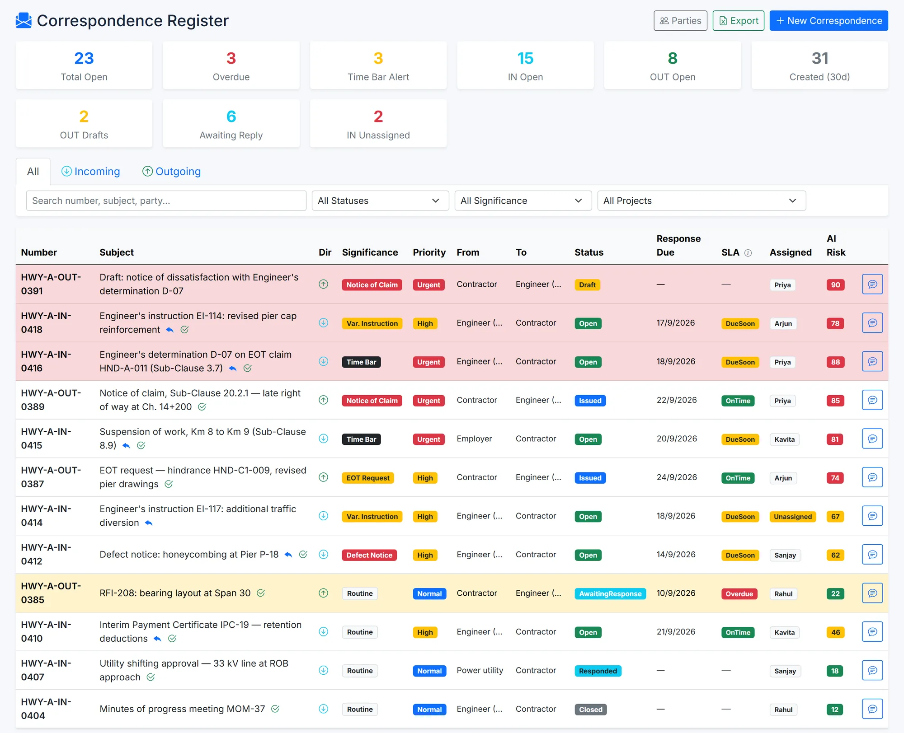
Task: Open comments for HWY-A-OUT-0389
Action: click(x=872, y=400)
